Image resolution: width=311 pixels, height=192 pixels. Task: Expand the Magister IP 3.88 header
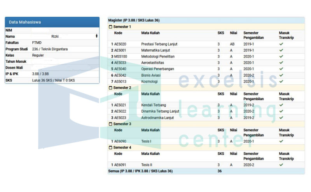click(206, 20)
